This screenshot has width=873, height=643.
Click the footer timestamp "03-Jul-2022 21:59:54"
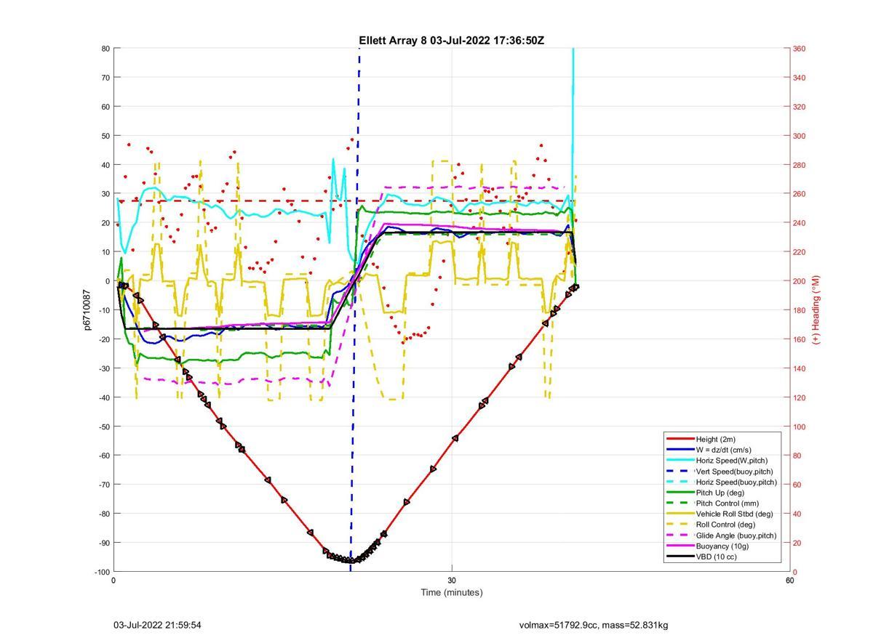tap(157, 625)
